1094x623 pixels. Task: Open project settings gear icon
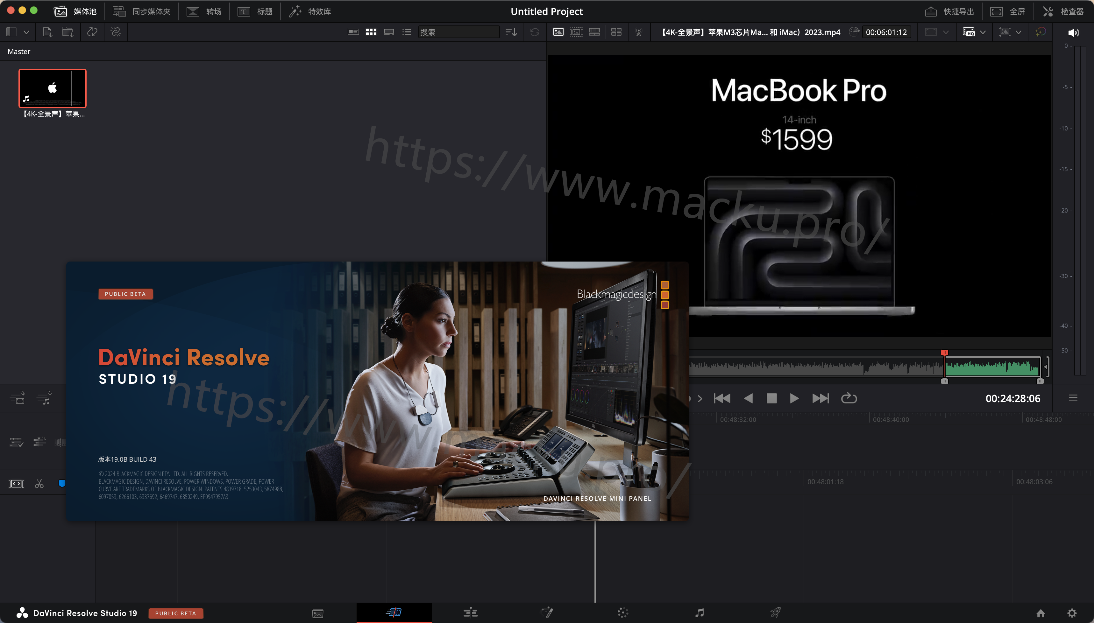pyautogui.click(x=1072, y=613)
